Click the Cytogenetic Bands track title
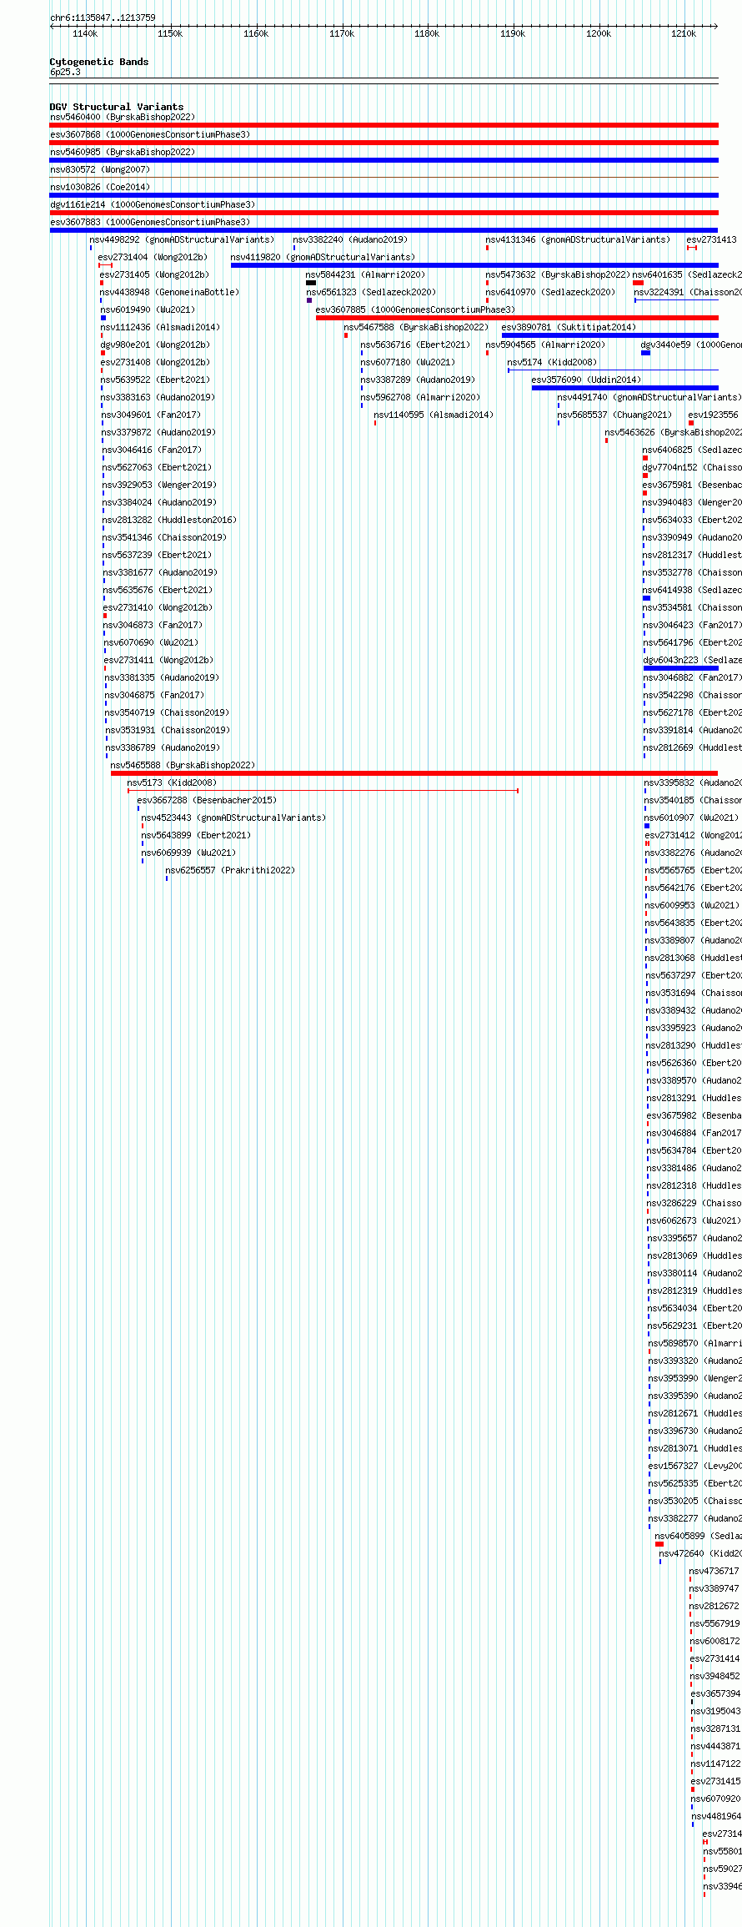The image size is (742, 1927). [x=99, y=62]
